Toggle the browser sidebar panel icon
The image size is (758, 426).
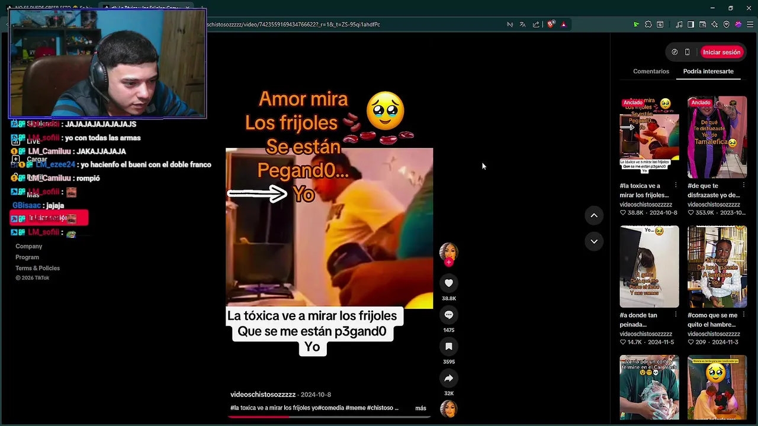(x=690, y=24)
